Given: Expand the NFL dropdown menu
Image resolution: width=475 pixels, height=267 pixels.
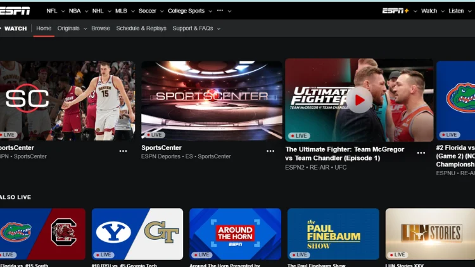Looking at the screenshot, I should pos(54,11).
